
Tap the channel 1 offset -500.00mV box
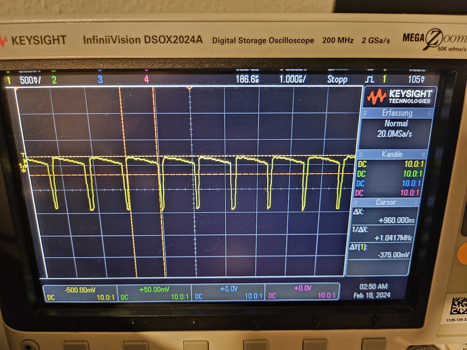80,293
